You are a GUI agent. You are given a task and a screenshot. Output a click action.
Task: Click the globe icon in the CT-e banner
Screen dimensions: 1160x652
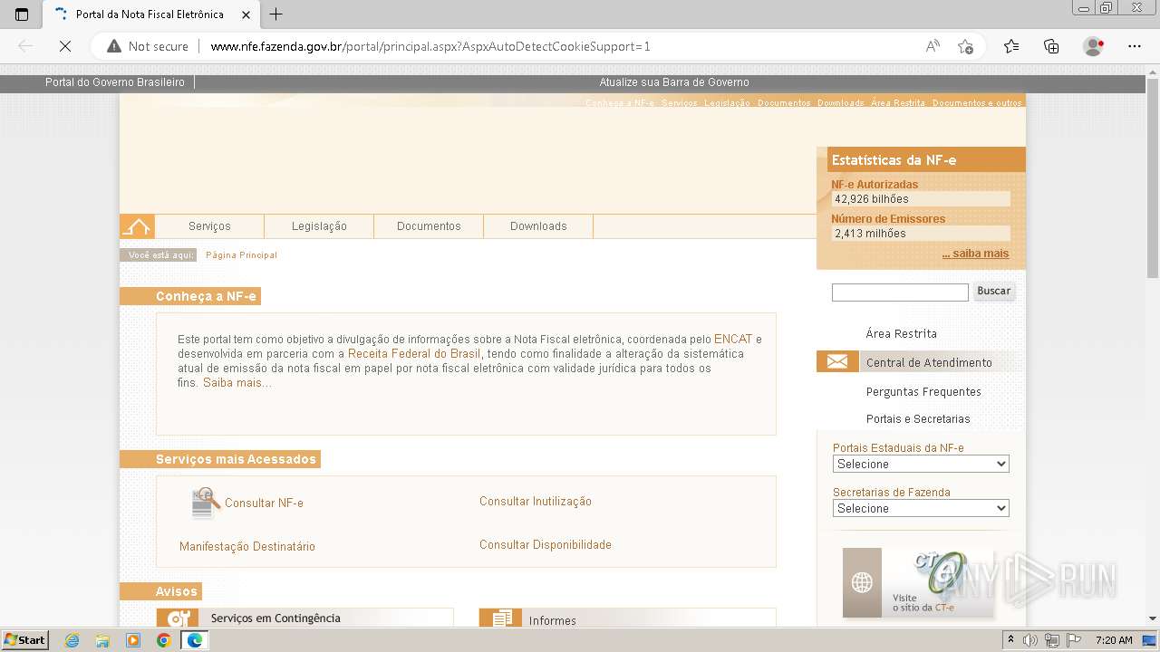pyautogui.click(x=862, y=582)
